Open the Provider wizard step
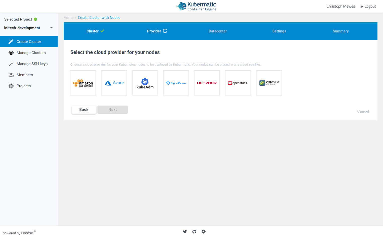The width and height of the screenshot is (383, 237). tap(157, 31)
